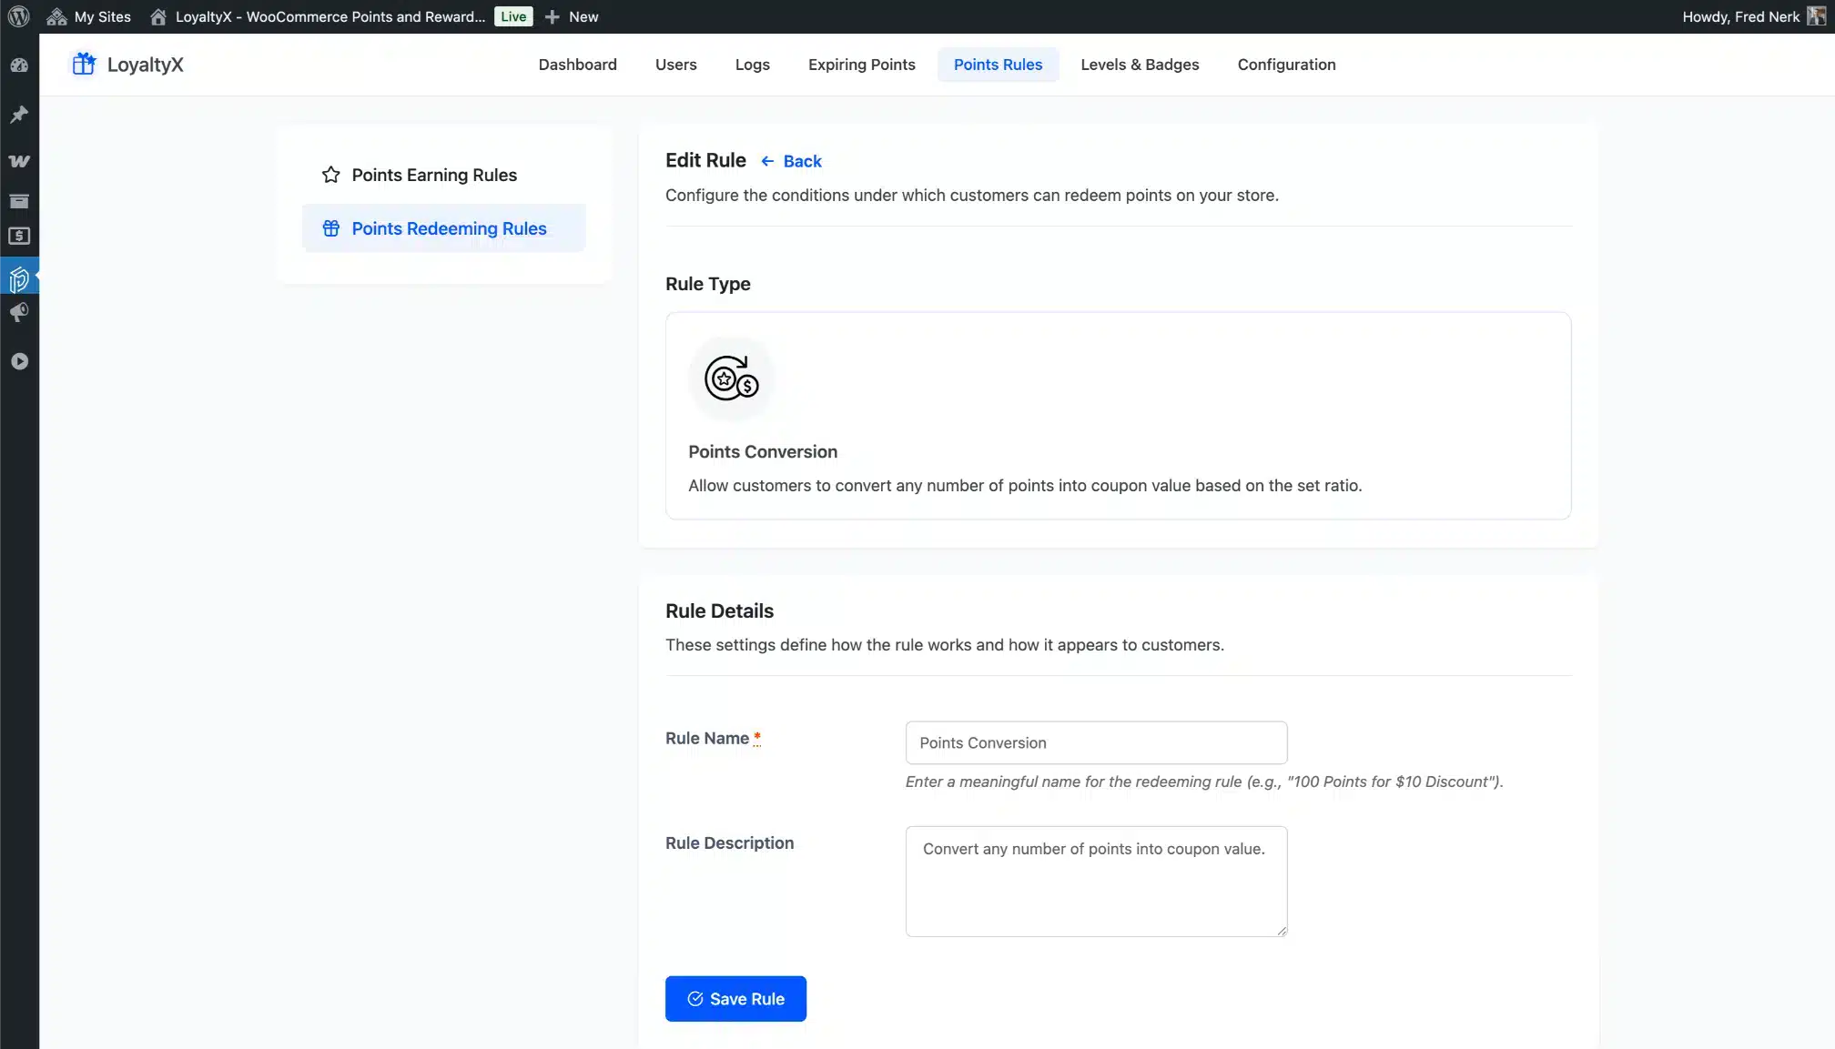
Task: Open the WordPress Dashboard sidebar icon
Action: click(19, 66)
